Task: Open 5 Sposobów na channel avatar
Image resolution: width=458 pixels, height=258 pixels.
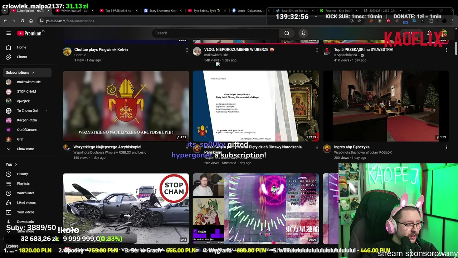Action: (x=327, y=51)
